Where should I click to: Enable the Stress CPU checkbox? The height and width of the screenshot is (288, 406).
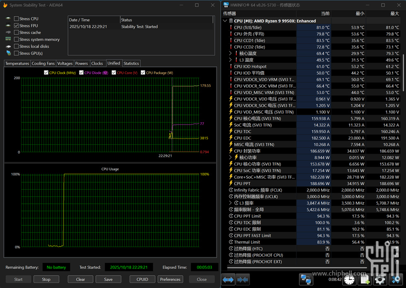click(x=16, y=19)
